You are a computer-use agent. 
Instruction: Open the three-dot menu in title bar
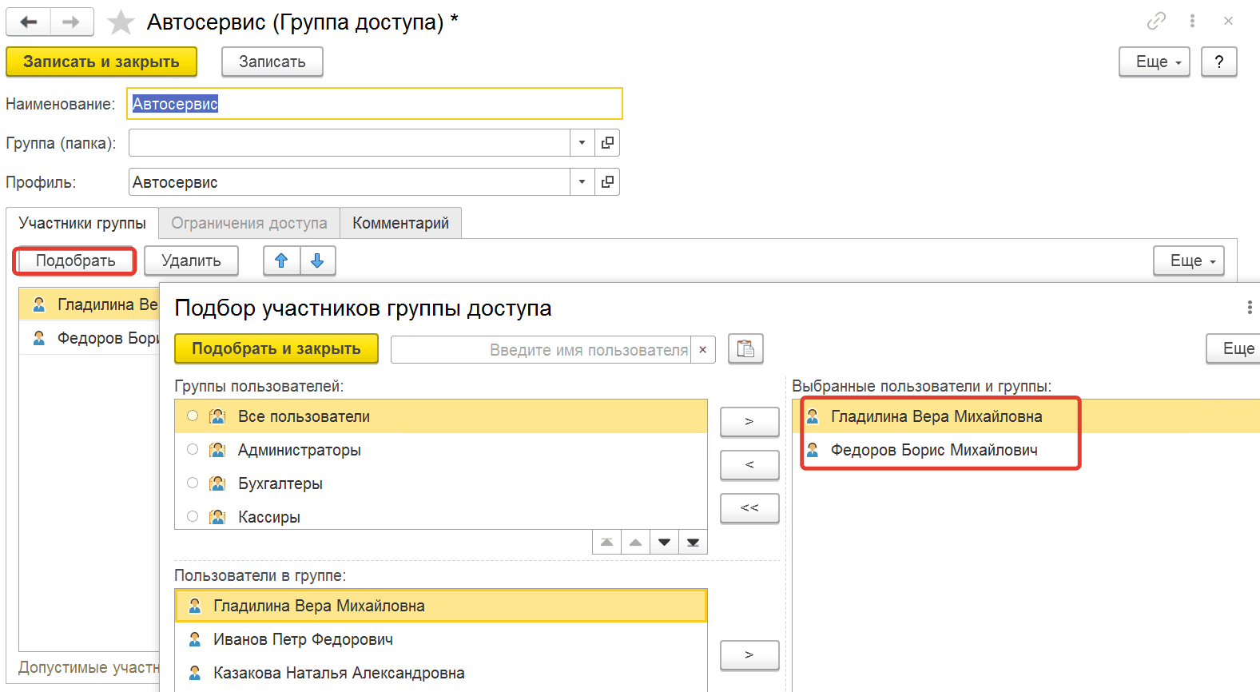(x=1192, y=21)
